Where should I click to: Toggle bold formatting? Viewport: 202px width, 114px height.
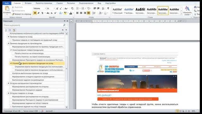point(35,13)
